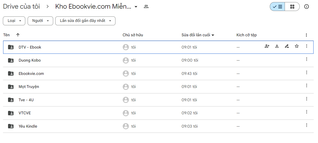This screenshot has width=318, height=143.
Task: Open the Người filter dropdown
Action: [x=40, y=21]
